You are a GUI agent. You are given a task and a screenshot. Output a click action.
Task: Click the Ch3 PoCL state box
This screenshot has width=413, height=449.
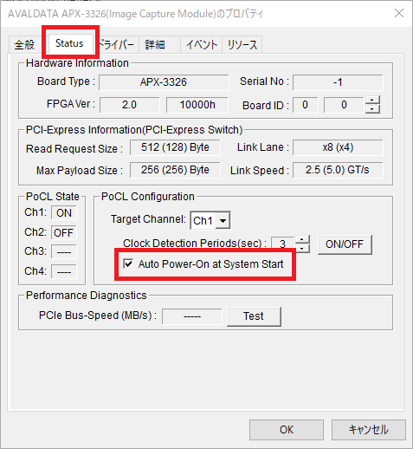[64, 252]
